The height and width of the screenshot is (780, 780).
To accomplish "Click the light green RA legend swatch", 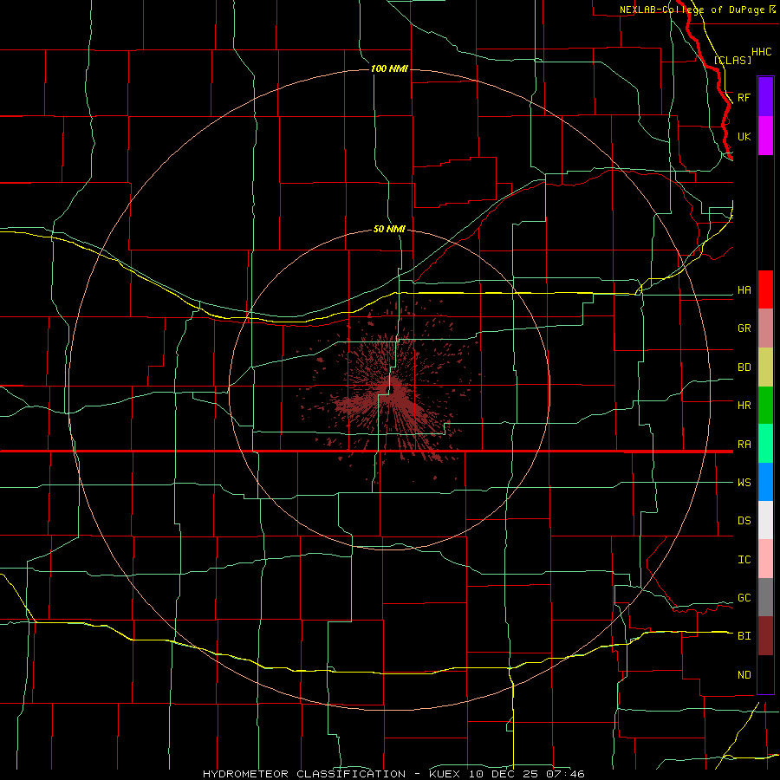I will click(x=765, y=444).
